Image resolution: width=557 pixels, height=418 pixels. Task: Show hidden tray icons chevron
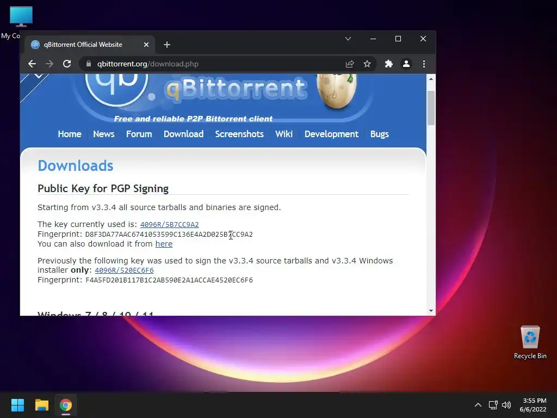[x=478, y=405]
